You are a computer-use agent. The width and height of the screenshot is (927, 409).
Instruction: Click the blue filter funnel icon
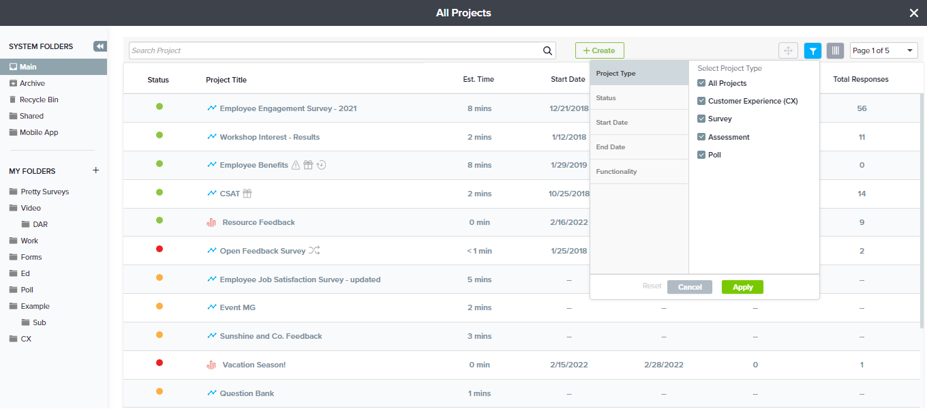812,50
